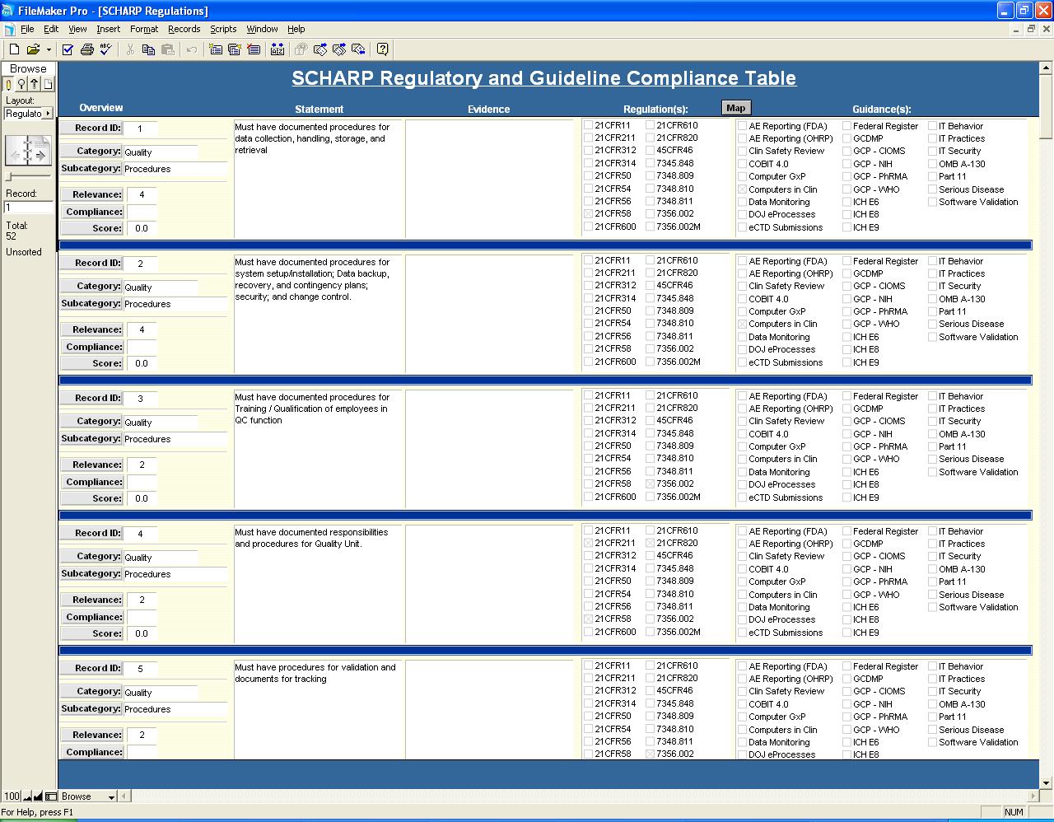Click the record navigation slider
The width and height of the screenshot is (1054, 822).
10,177
